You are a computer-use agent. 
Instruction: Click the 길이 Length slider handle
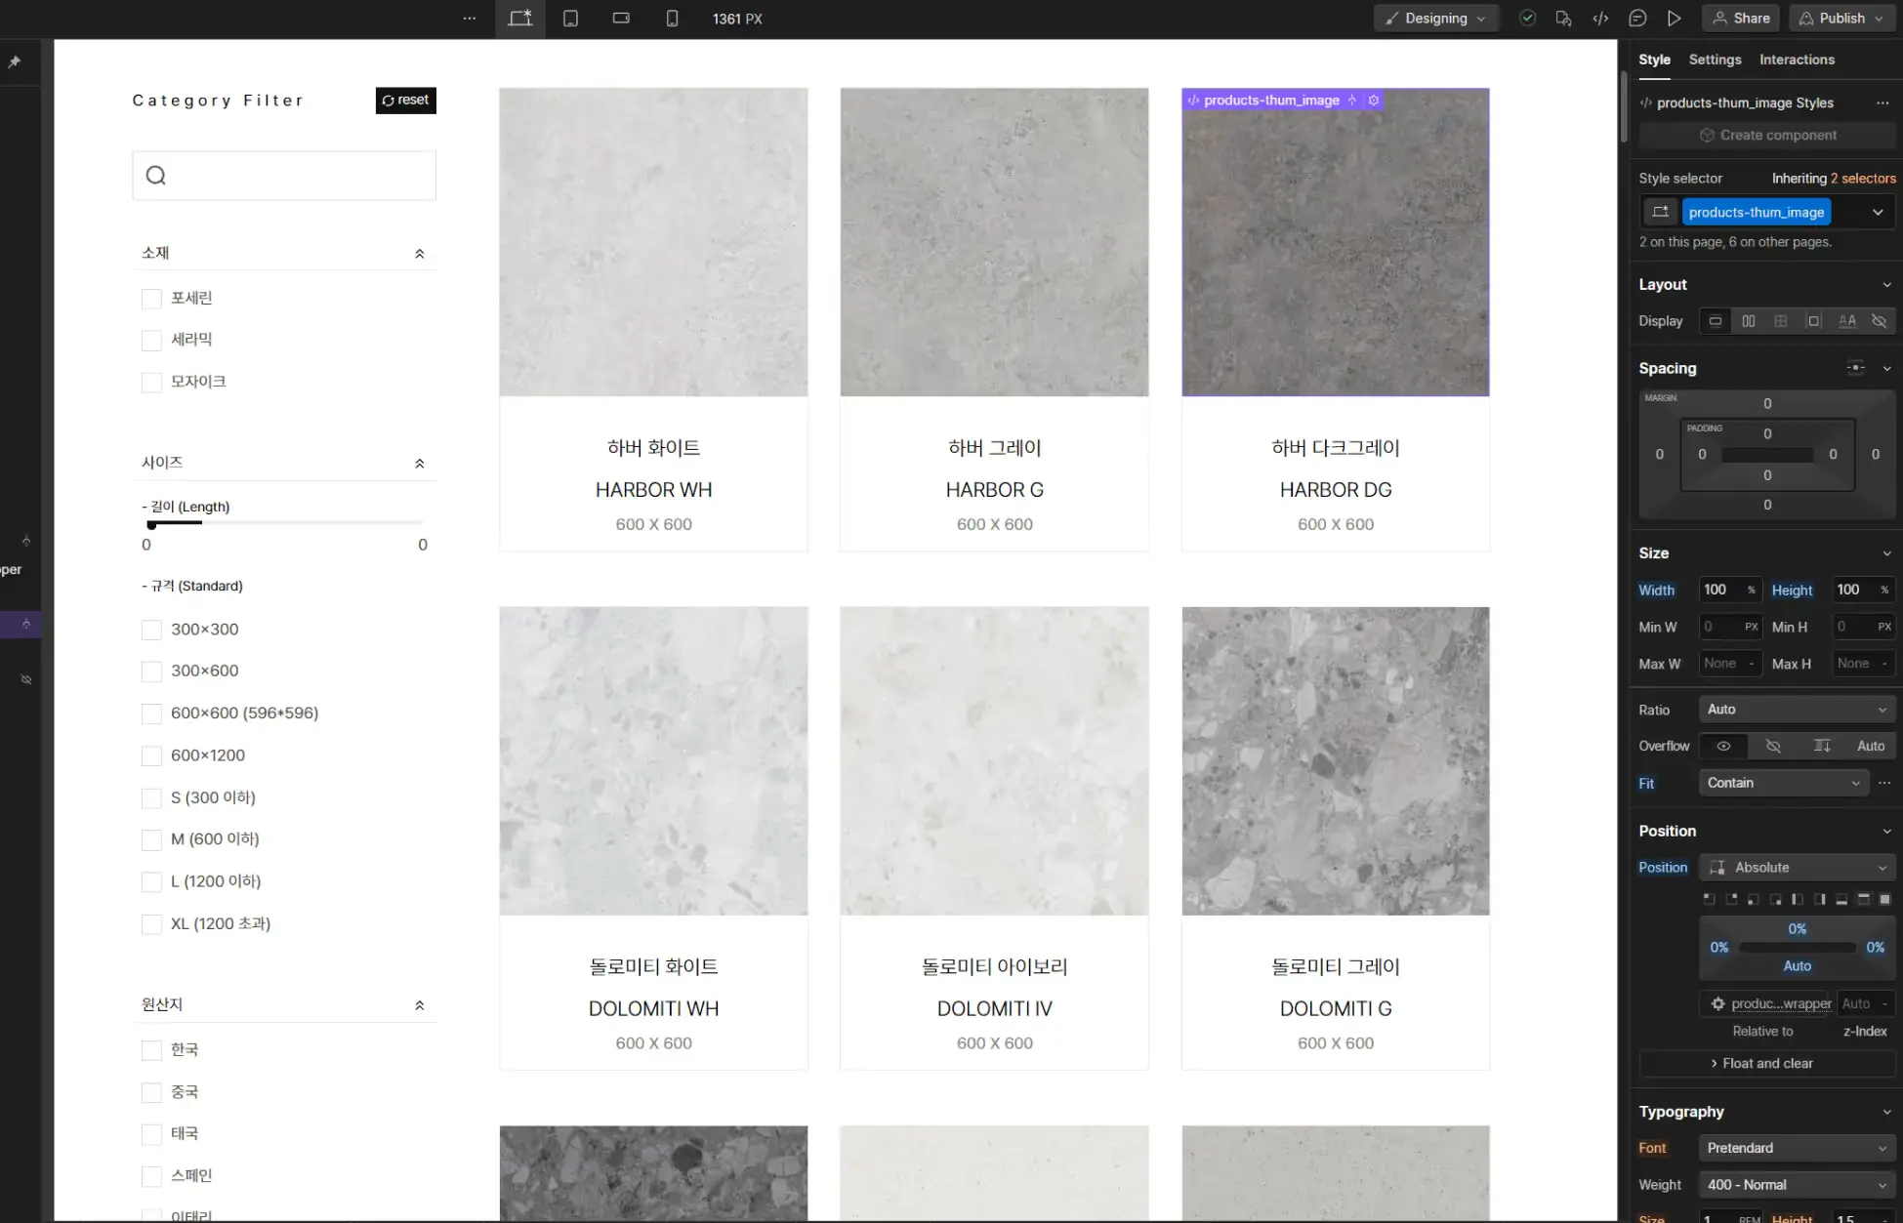pyautogui.click(x=151, y=525)
